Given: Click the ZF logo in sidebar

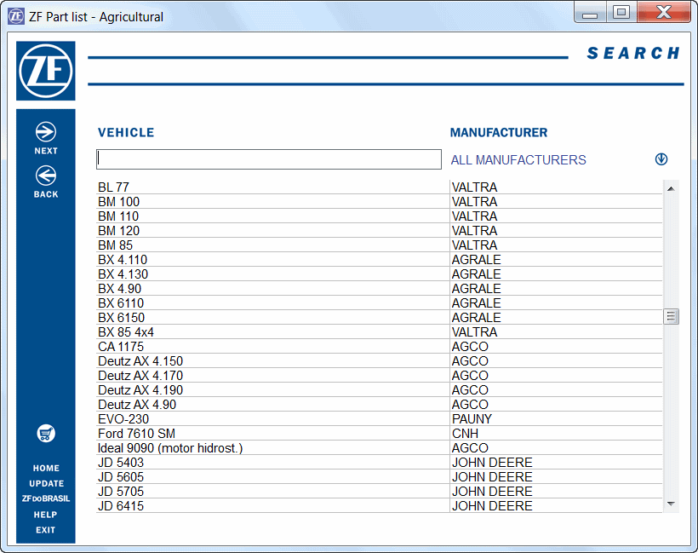Looking at the screenshot, I should pyautogui.click(x=46, y=72).
